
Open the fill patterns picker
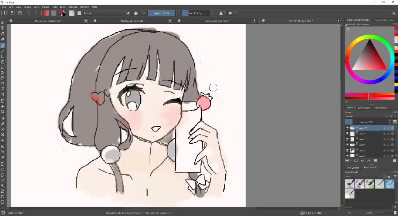click(x=53, y=13)
